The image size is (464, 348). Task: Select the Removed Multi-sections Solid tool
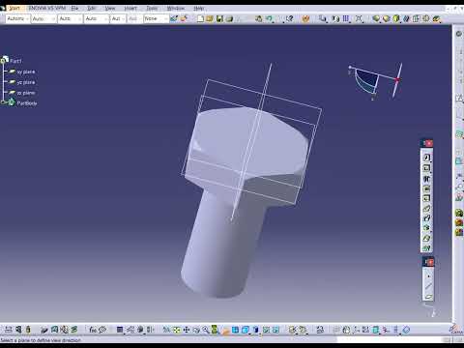(x=426, y=248)
